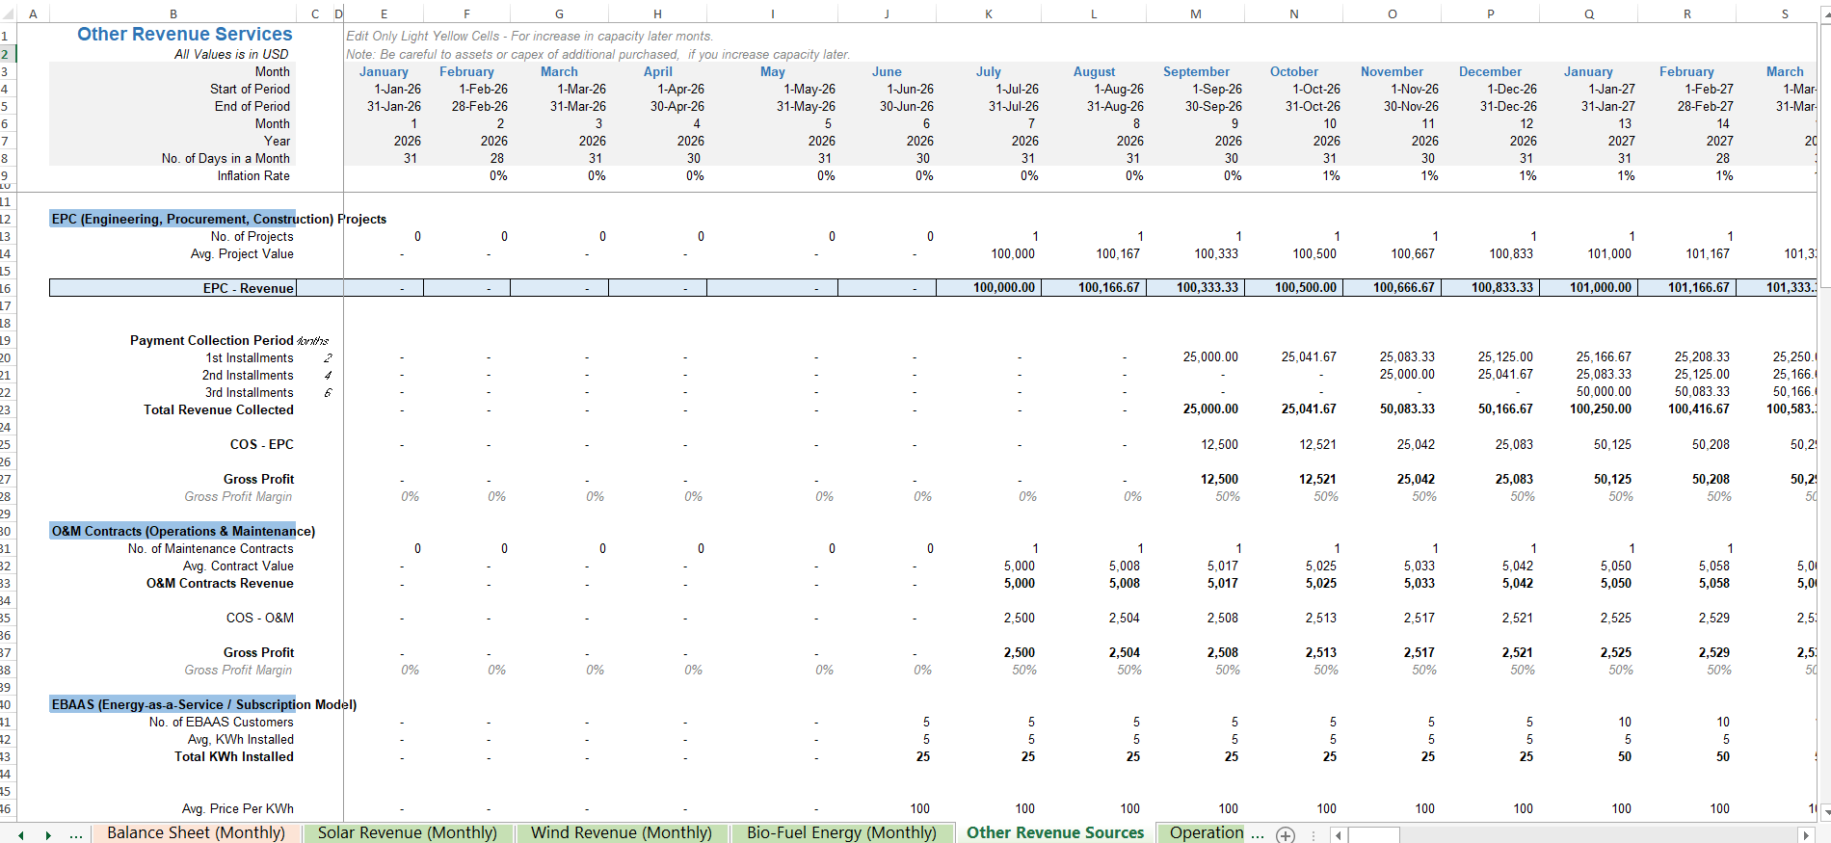
Task: Show more sheet tabs after Operation
Action: click(1258, 834)
